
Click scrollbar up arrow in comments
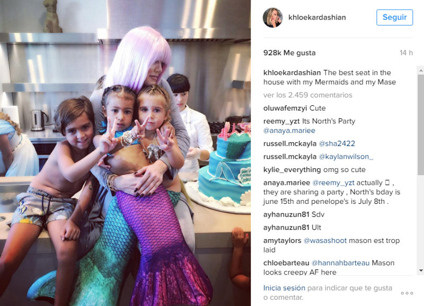point(421,70)
